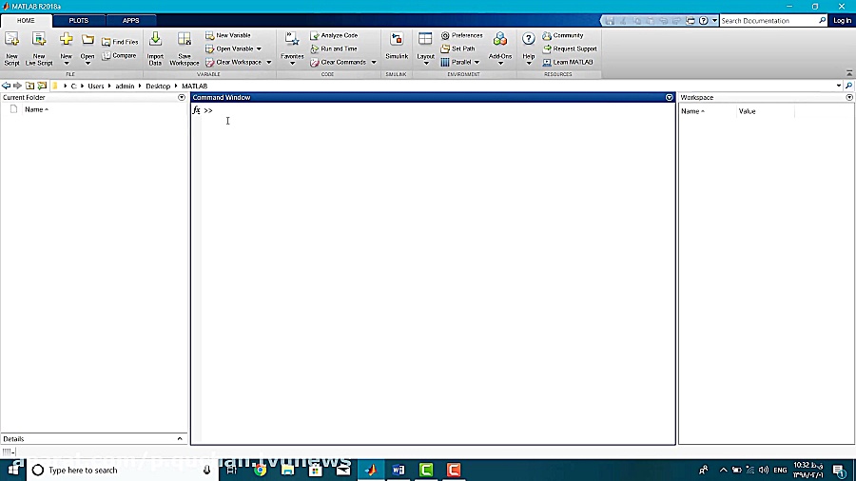Click Analyze Code

point(334,35)
